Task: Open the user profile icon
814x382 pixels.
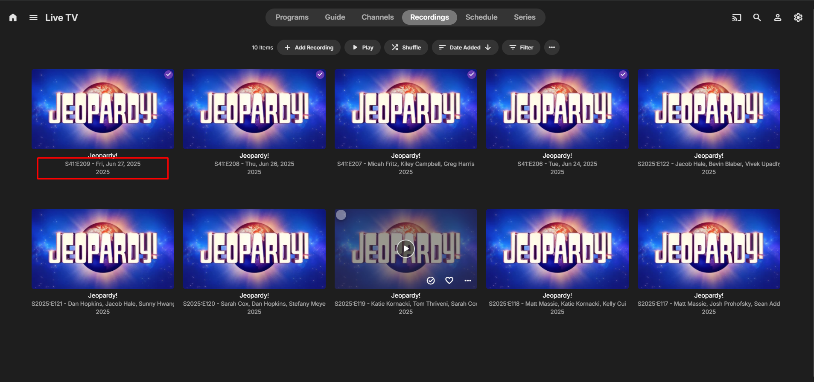Action: pos(777,17)
